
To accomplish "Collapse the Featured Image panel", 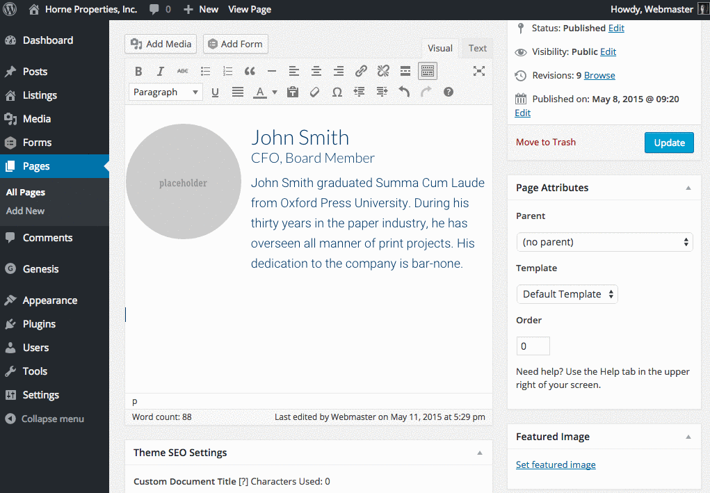I will click(x=688, y=437).
